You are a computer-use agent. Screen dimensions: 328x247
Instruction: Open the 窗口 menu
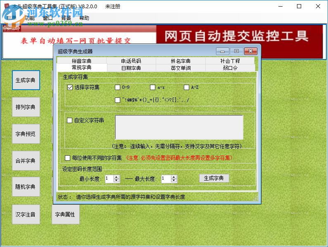pyautogui.click(x=48, y=18)
